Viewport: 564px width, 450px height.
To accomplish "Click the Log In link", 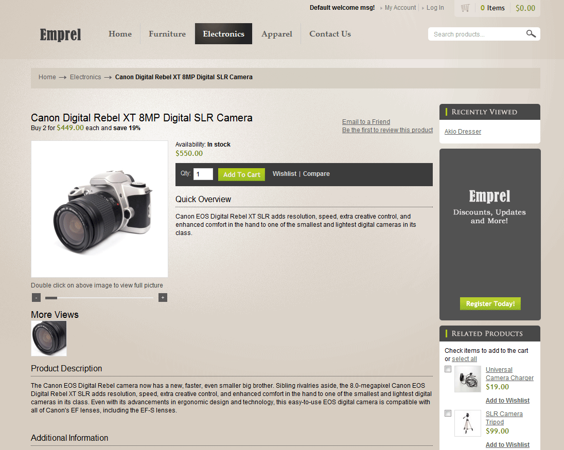I will click(x=435, y=8).
